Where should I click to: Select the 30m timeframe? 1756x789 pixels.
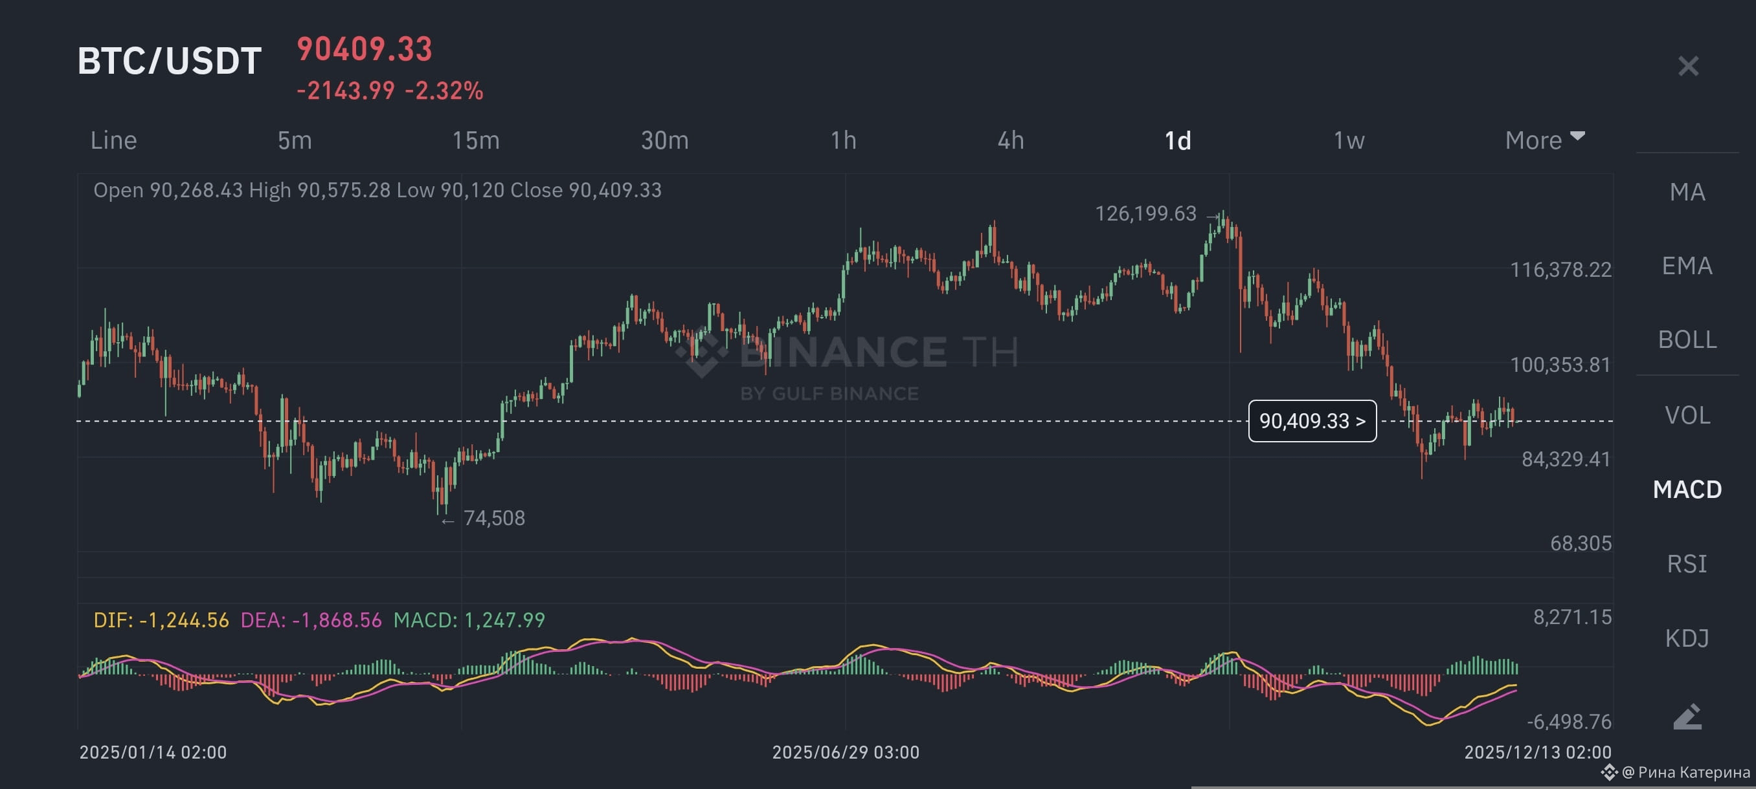pyautogui.click(x=664, y=140)
